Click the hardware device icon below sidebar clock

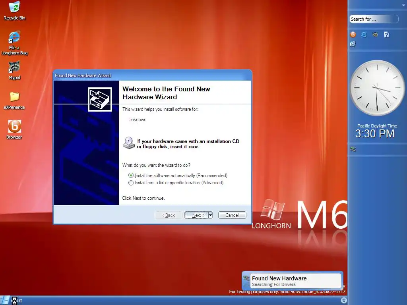[x=353, y=149]
